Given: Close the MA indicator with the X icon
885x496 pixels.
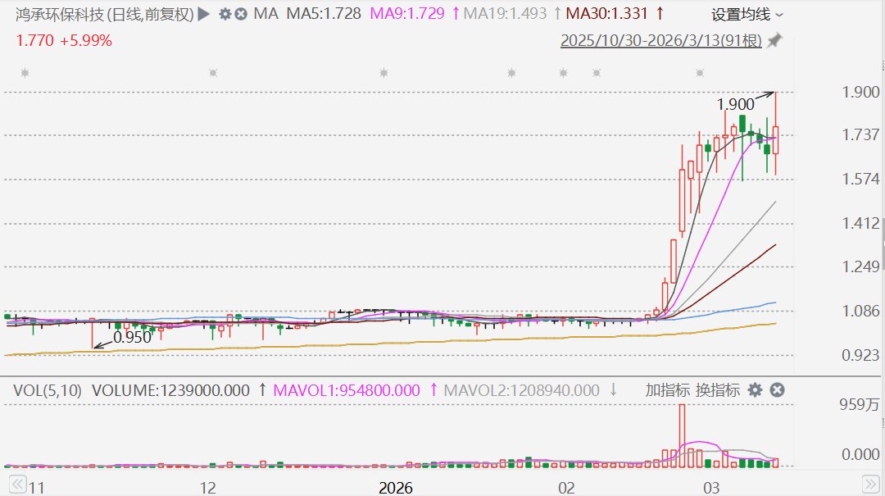Looking at the screenshot, I should coord(240,14).
